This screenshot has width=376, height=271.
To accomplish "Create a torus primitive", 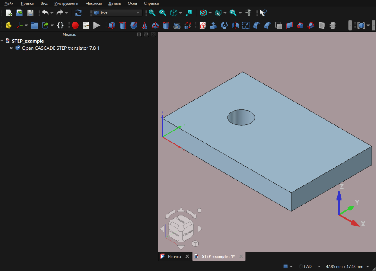I will [x=155, y=25].
